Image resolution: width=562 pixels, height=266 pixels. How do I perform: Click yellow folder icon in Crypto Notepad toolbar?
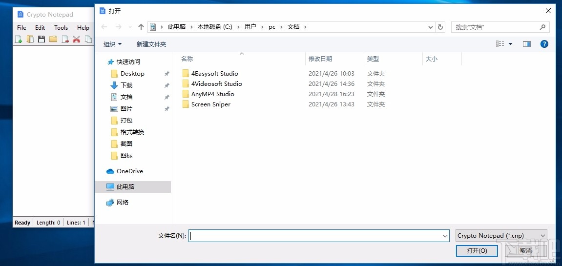click(53, 39)
